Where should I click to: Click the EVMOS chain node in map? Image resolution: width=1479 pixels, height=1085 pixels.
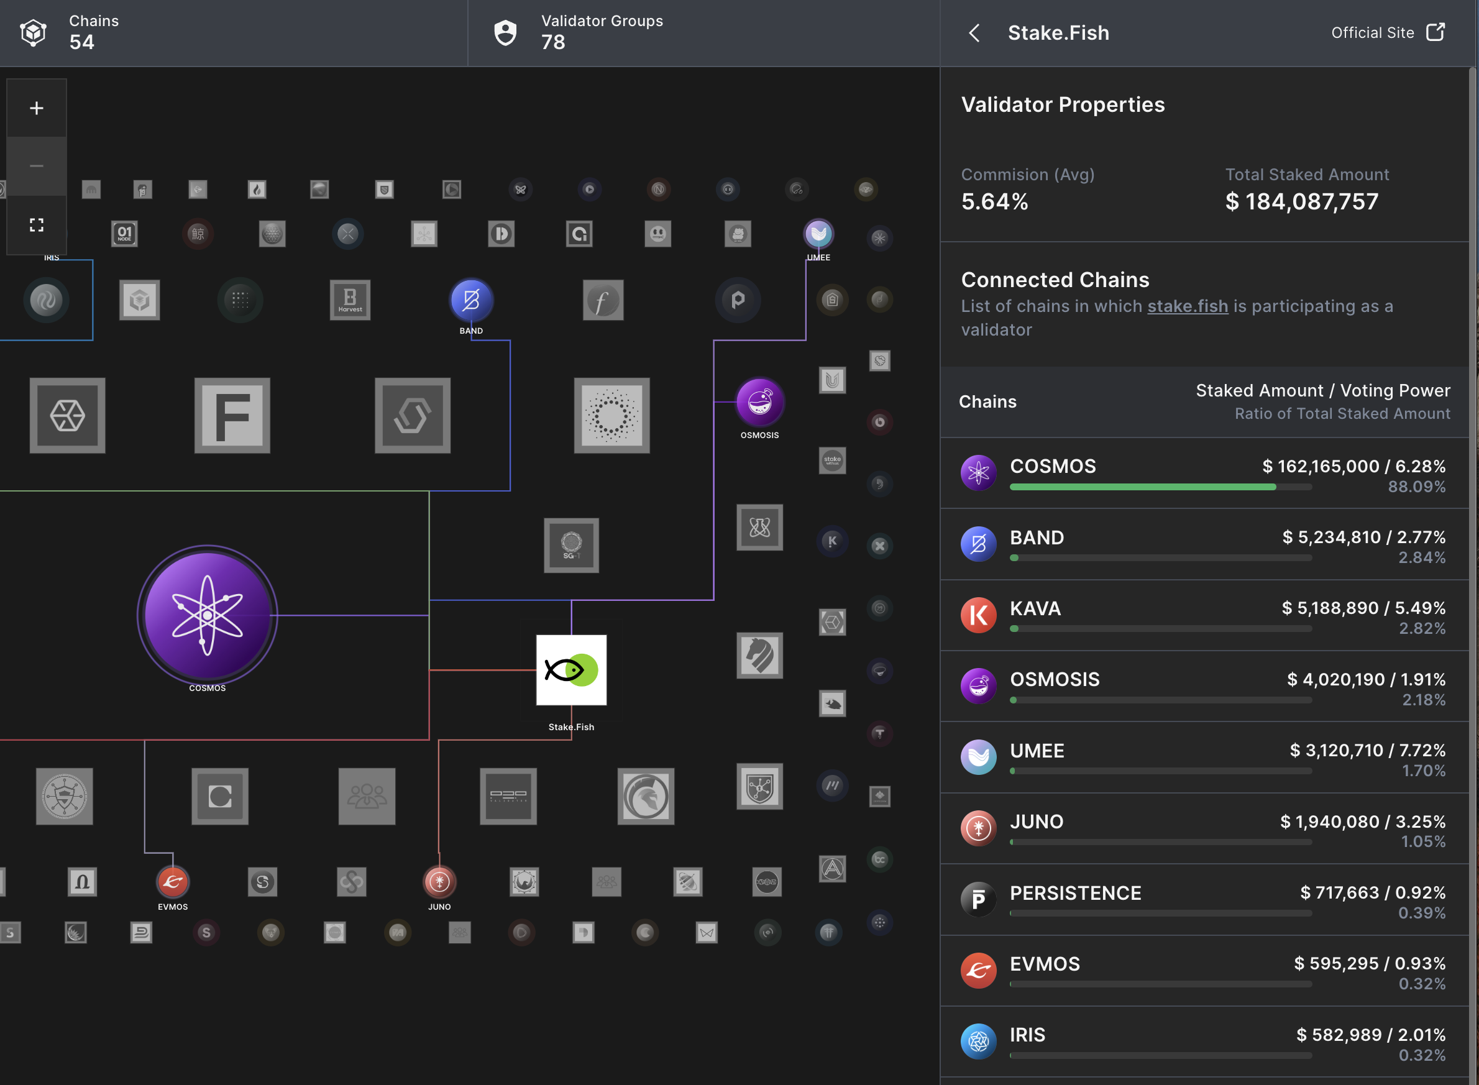173,881
